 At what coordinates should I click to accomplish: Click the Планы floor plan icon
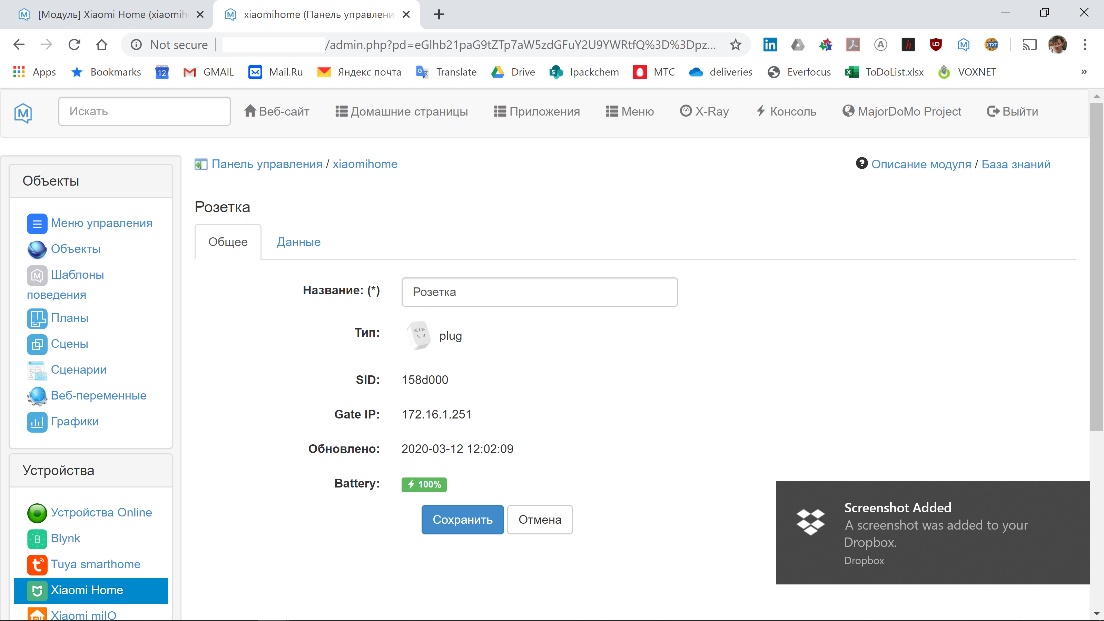coord(37,318)
